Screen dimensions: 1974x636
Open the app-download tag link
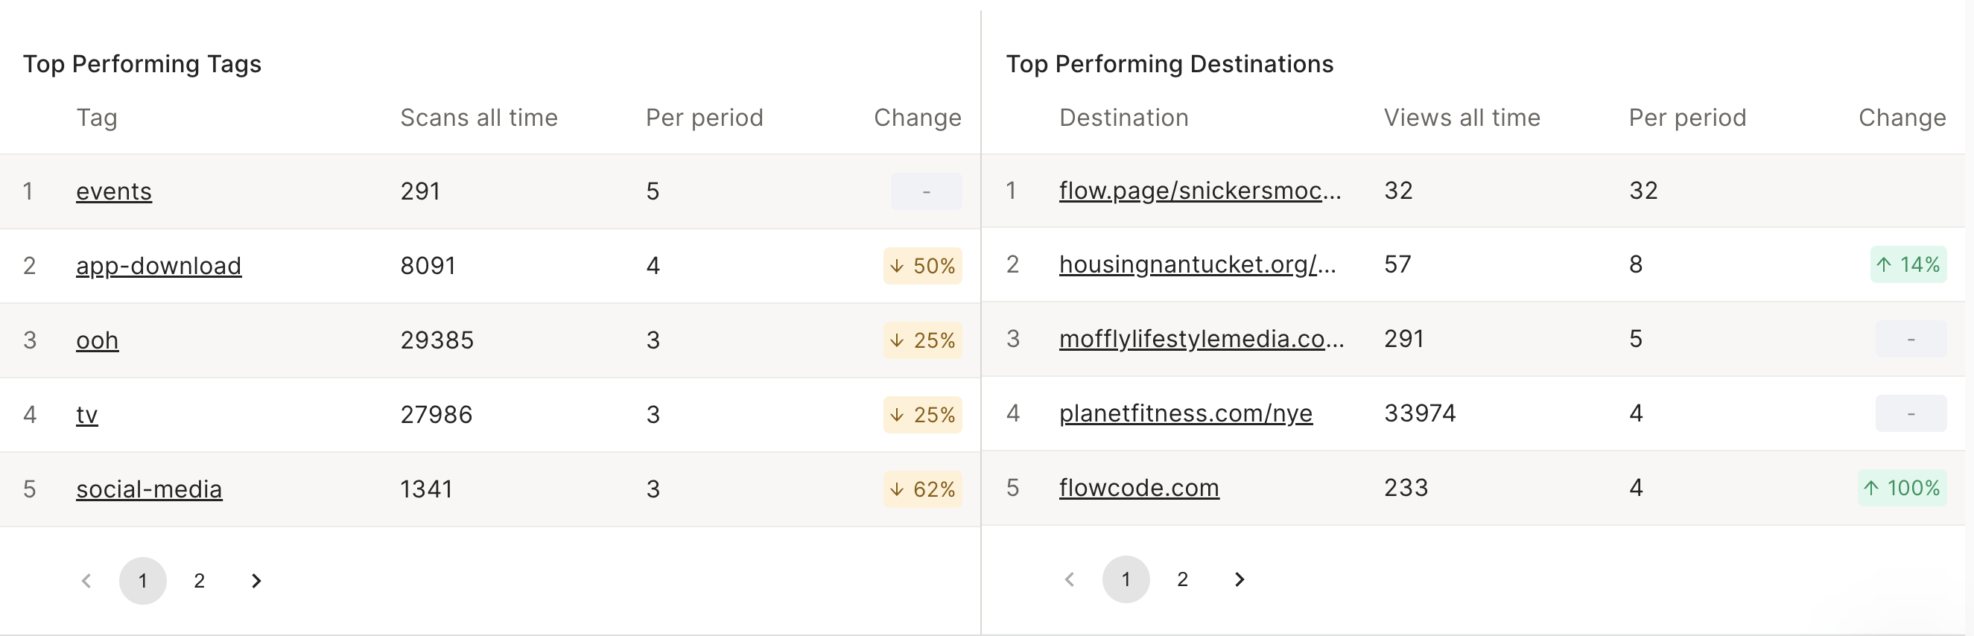(159, 266)
